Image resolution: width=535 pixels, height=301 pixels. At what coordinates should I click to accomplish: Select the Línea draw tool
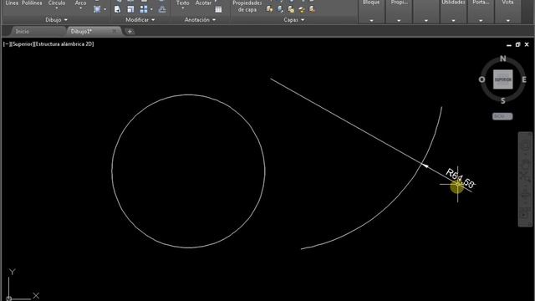click(x=12, y=3)
